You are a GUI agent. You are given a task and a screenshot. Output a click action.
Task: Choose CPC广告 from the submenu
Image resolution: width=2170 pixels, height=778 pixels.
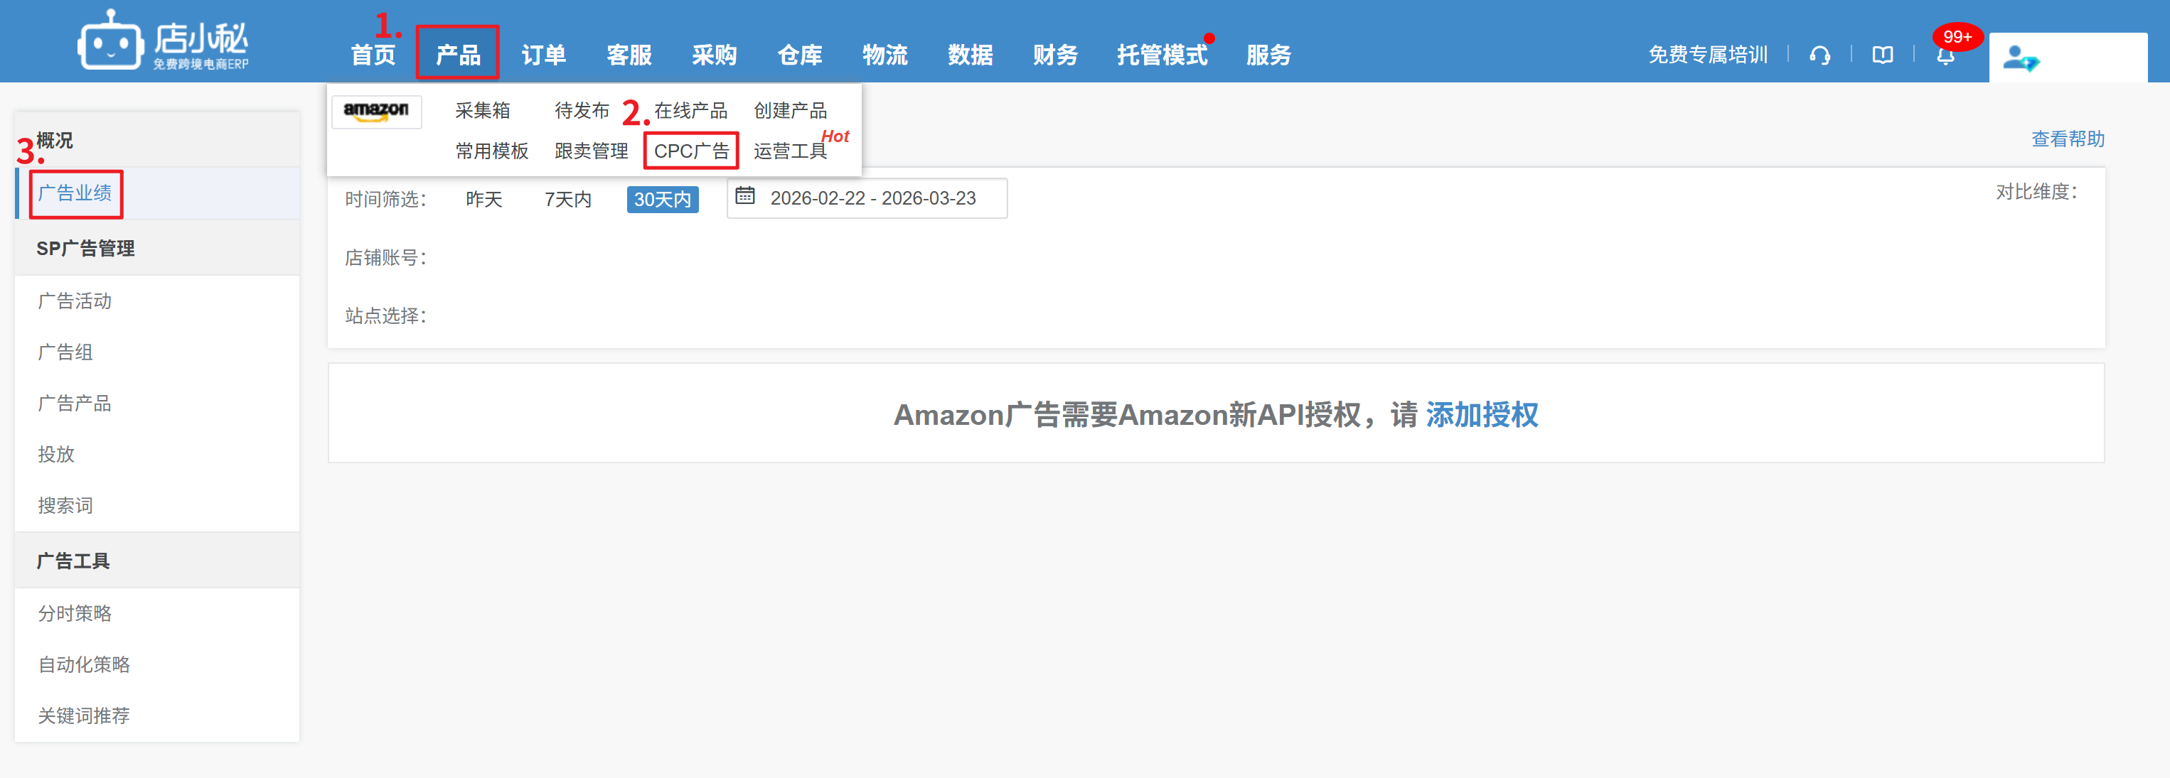click(691, 151)
